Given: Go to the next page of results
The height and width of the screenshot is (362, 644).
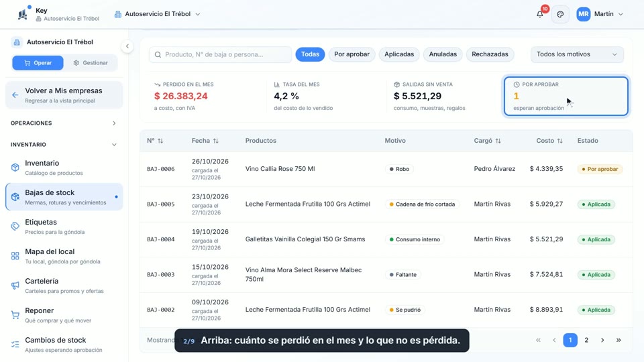Looking at the screenshot, I should click(602, 340).
